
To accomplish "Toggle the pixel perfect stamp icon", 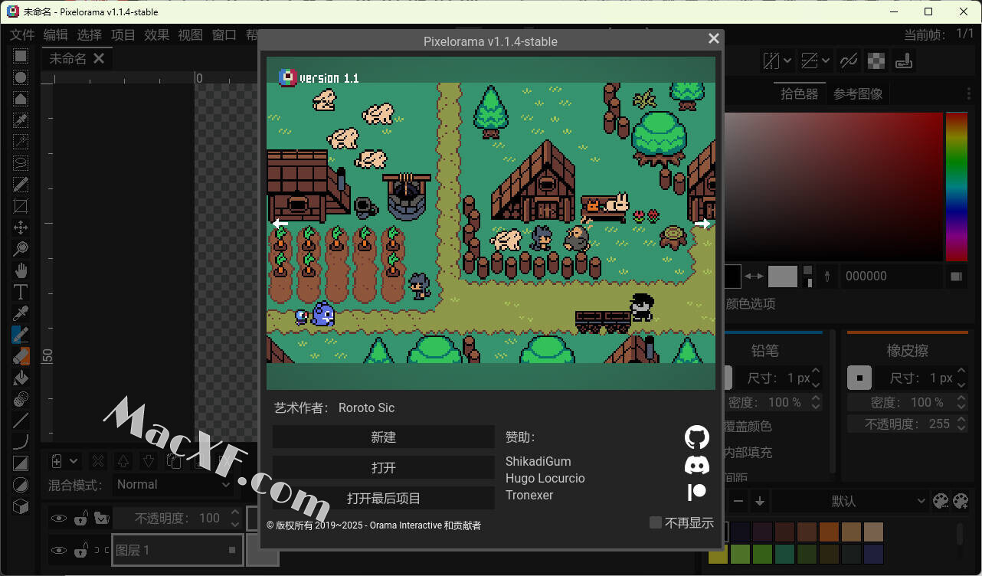I will point(905,61).
